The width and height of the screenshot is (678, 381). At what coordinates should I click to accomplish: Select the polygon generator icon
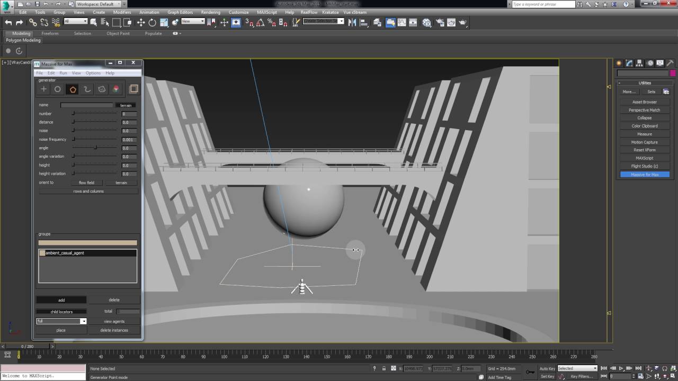(73, 89)
